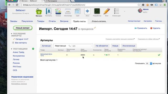Switch to the Исключенные tab

(129, 46)
